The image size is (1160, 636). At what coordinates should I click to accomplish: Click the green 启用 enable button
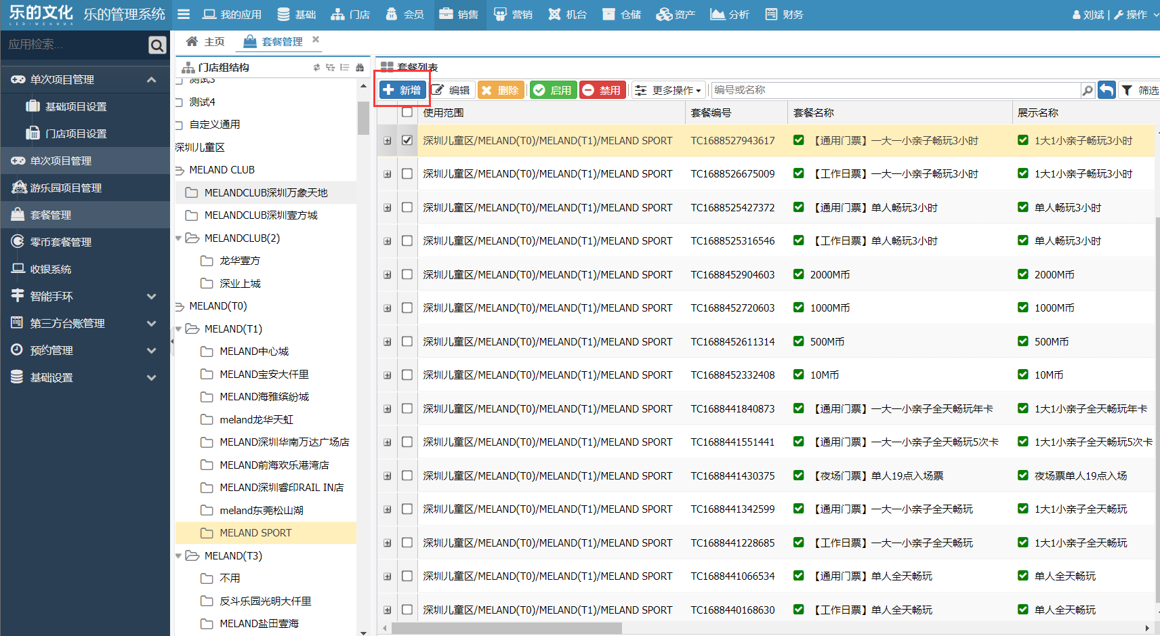[553, 90]
